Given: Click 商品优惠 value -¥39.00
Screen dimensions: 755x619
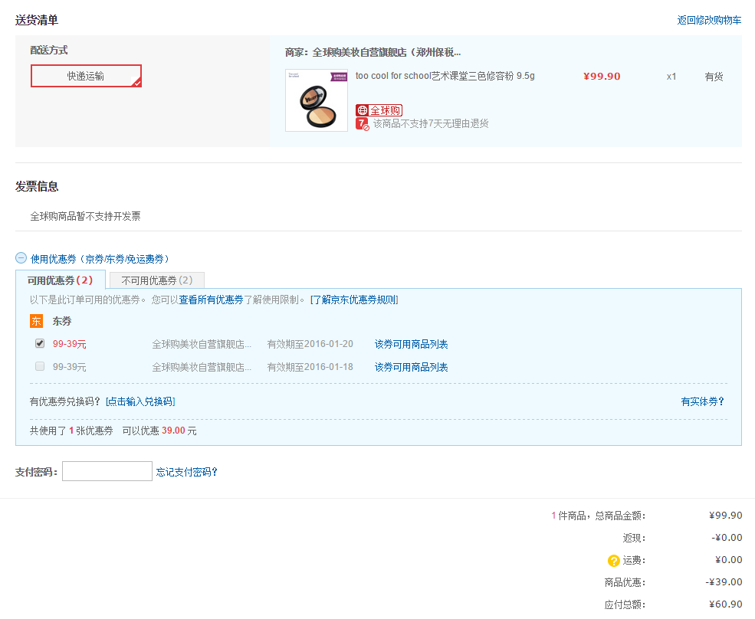Looking at the screenshot, I should pyautogui.click(x=724, y=582).
